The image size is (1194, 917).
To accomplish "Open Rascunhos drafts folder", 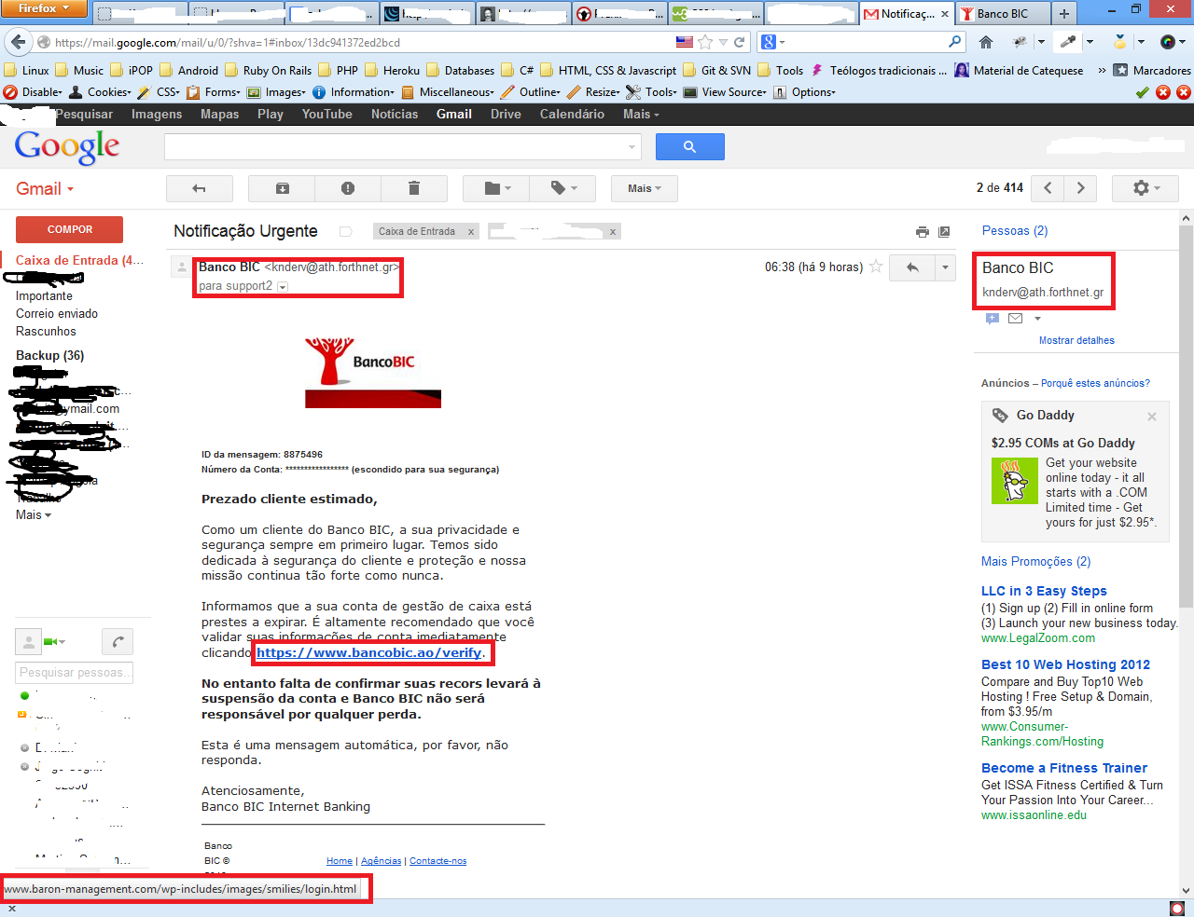I will (x=46, y=331).
